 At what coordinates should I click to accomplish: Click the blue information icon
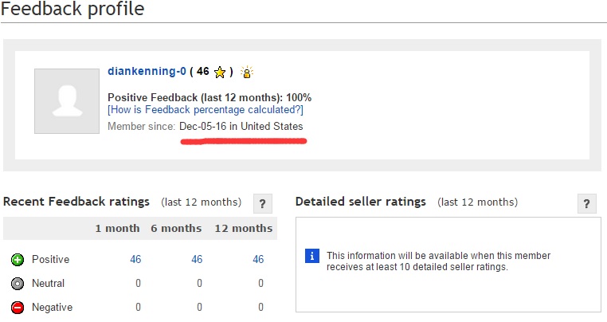(x=313, y=256)
